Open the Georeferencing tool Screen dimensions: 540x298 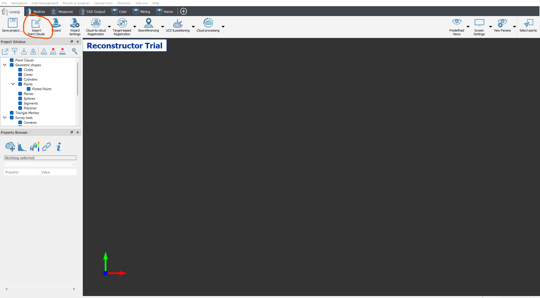click(148, 25)
